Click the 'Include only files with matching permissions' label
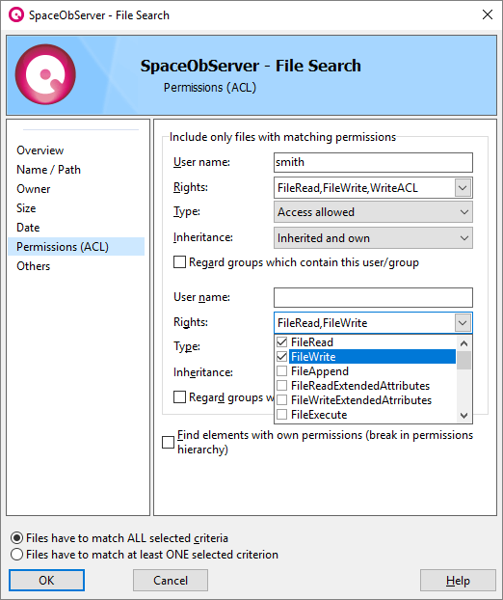The height and width of the screenshot is (600, 503). click(x=282, y=137)
